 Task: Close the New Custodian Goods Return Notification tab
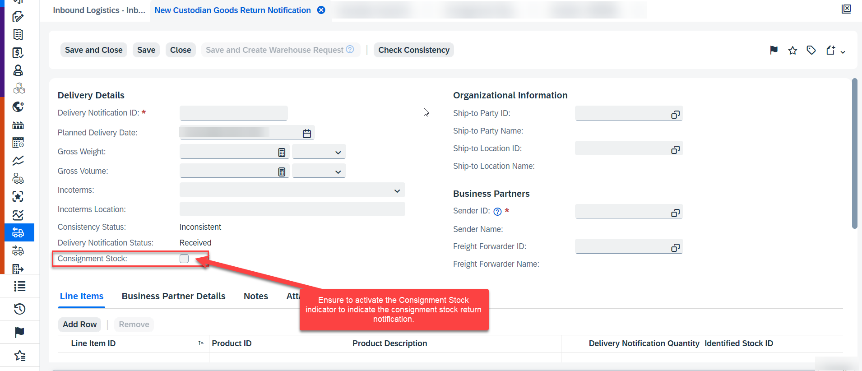coord(321,10)
